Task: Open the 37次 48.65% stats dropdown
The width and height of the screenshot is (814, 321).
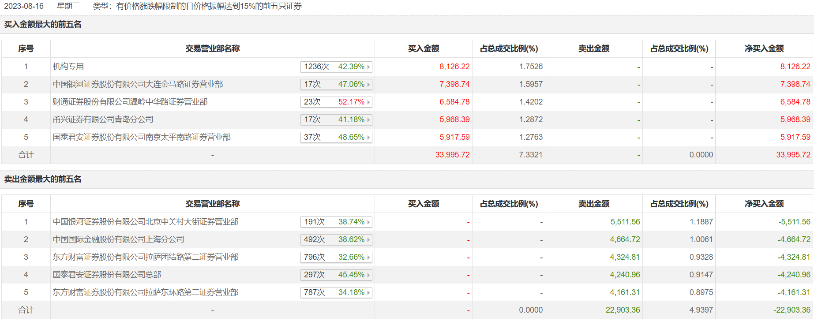Action: click(336, 137)
